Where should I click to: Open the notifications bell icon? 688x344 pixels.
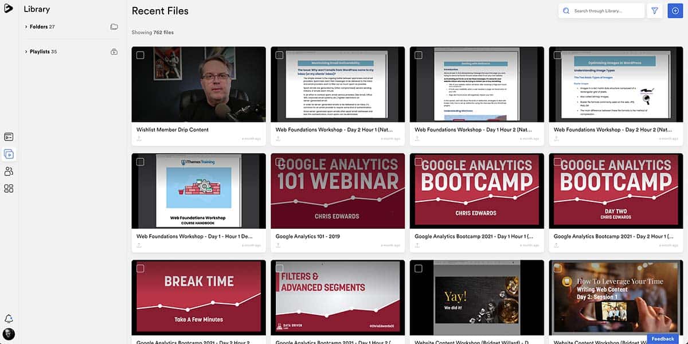[9, 319]
